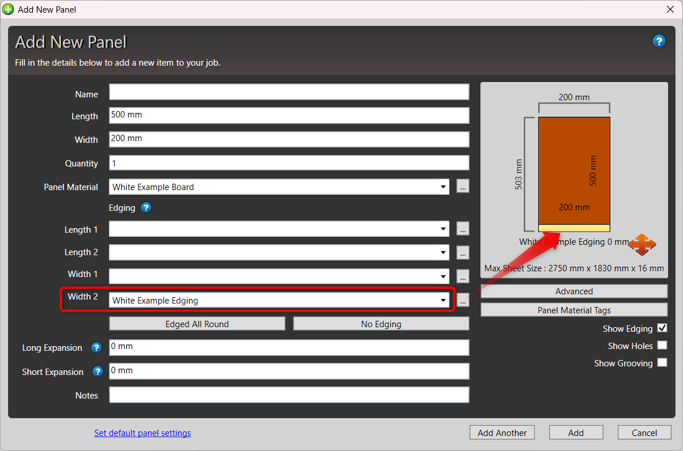Click the Add Another button

pos(502,433)
